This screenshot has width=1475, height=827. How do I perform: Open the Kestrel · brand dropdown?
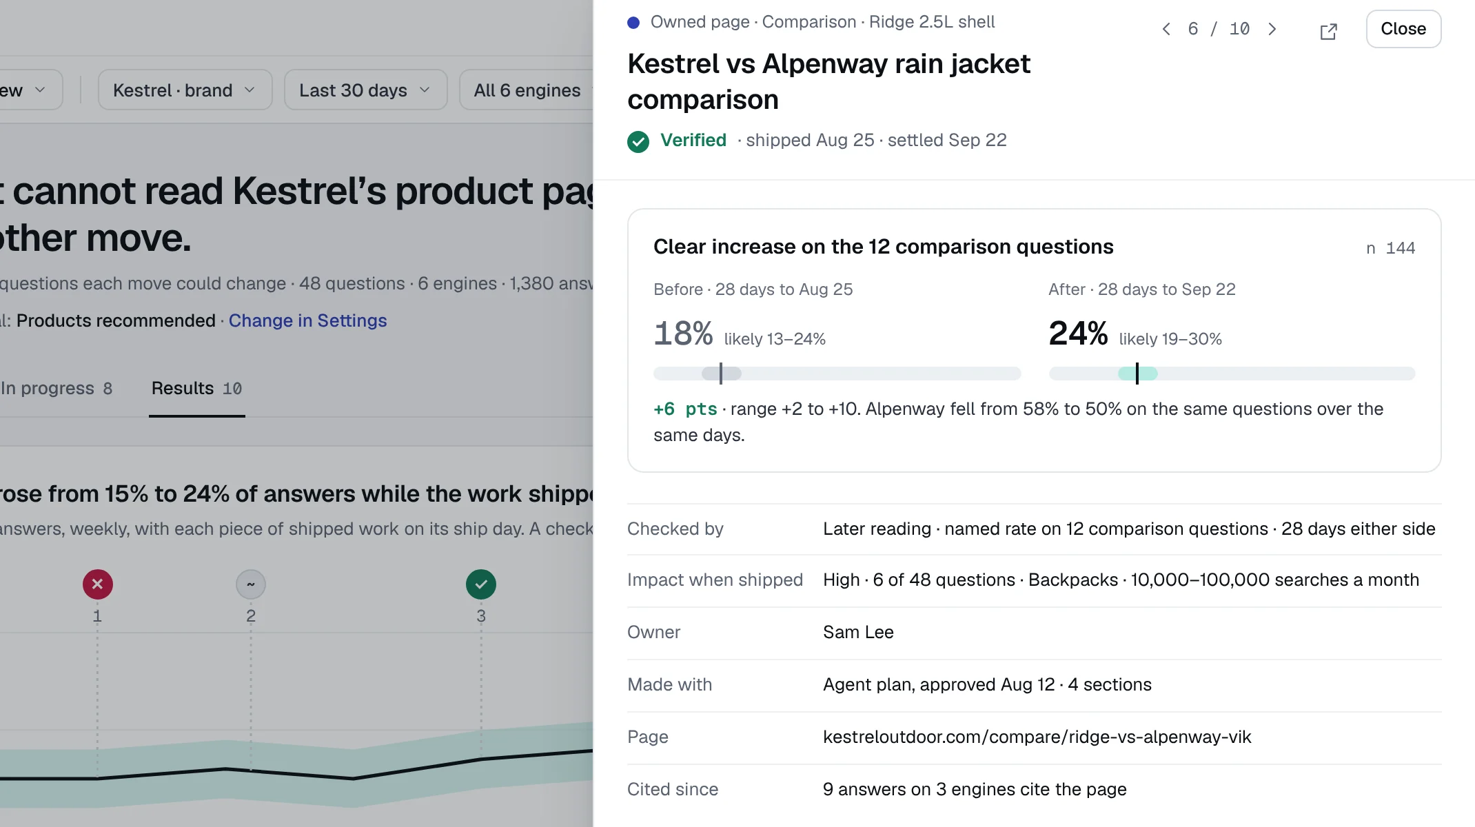tap(185, 90)
